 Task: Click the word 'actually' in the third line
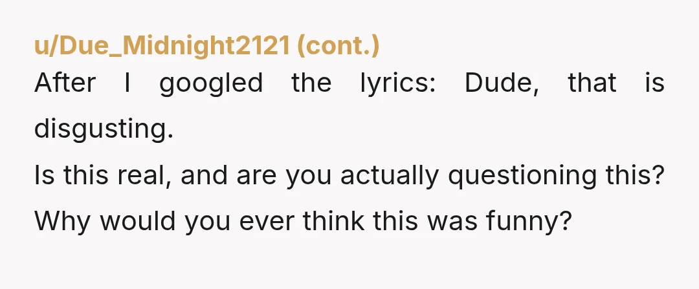point(390,176)
